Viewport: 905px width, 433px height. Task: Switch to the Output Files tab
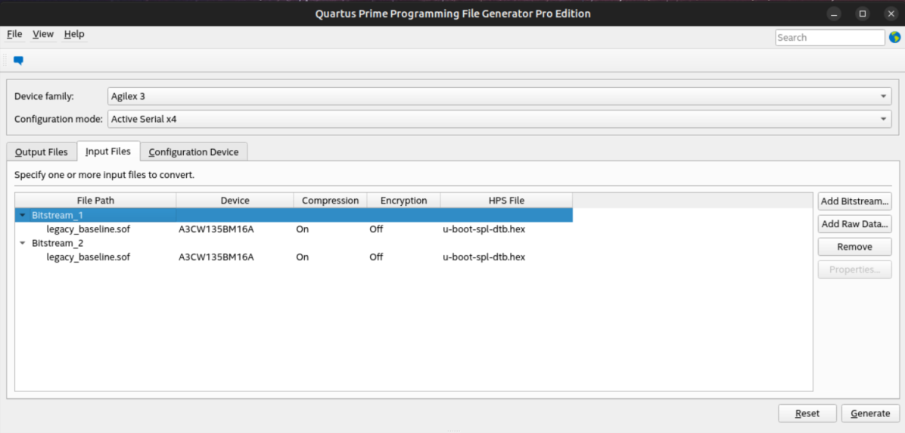[42, 152]
